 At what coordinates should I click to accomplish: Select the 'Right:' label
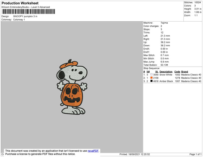146,39
